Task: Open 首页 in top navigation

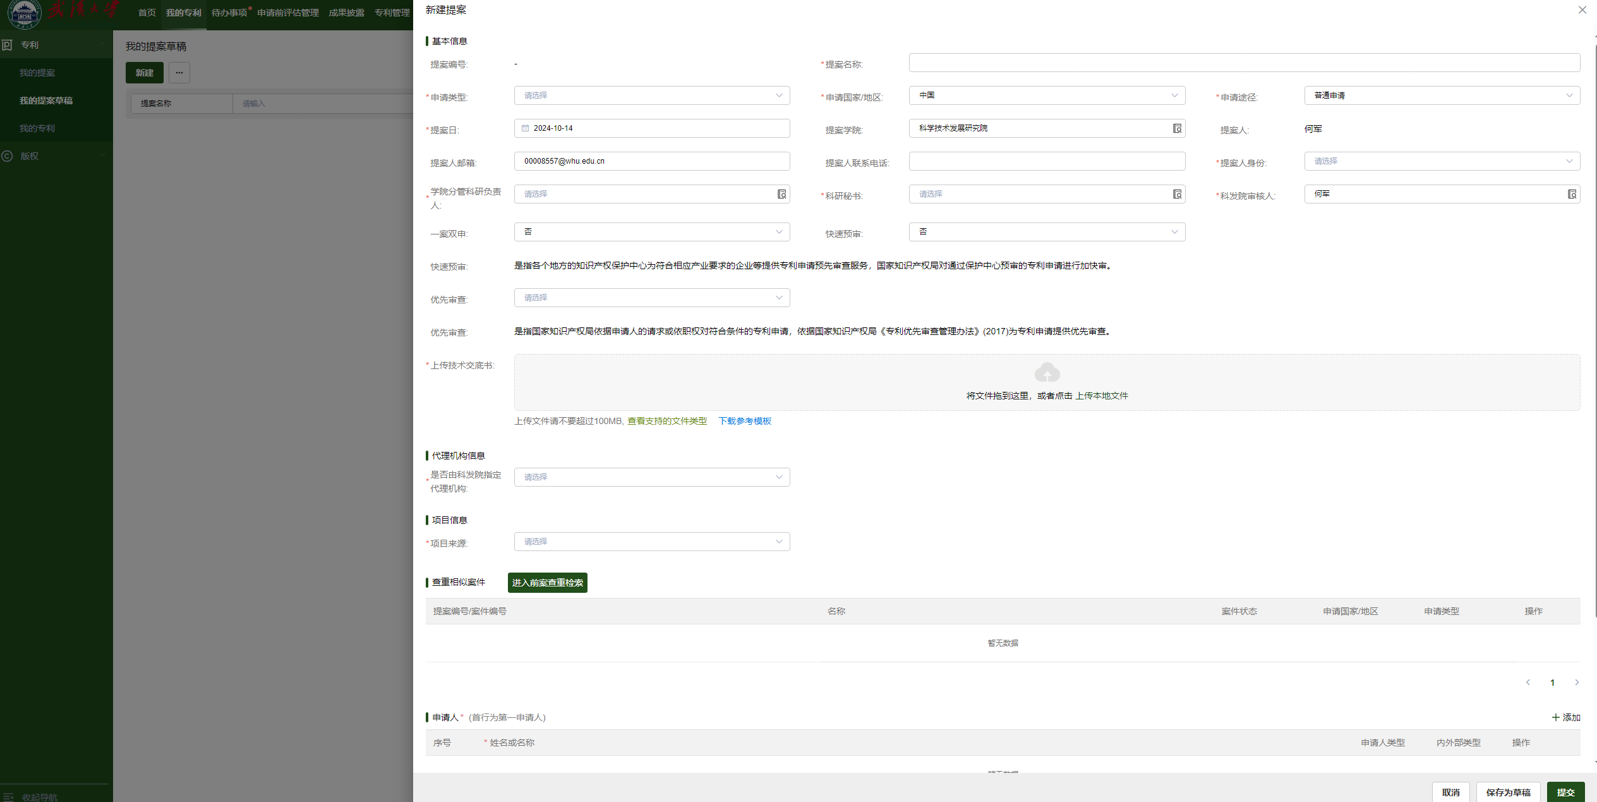Action: (147, 13)
